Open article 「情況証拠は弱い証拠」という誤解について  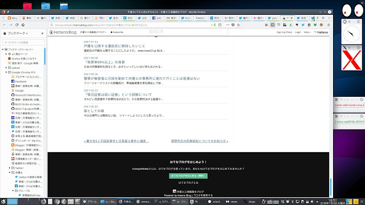[118, 95]
